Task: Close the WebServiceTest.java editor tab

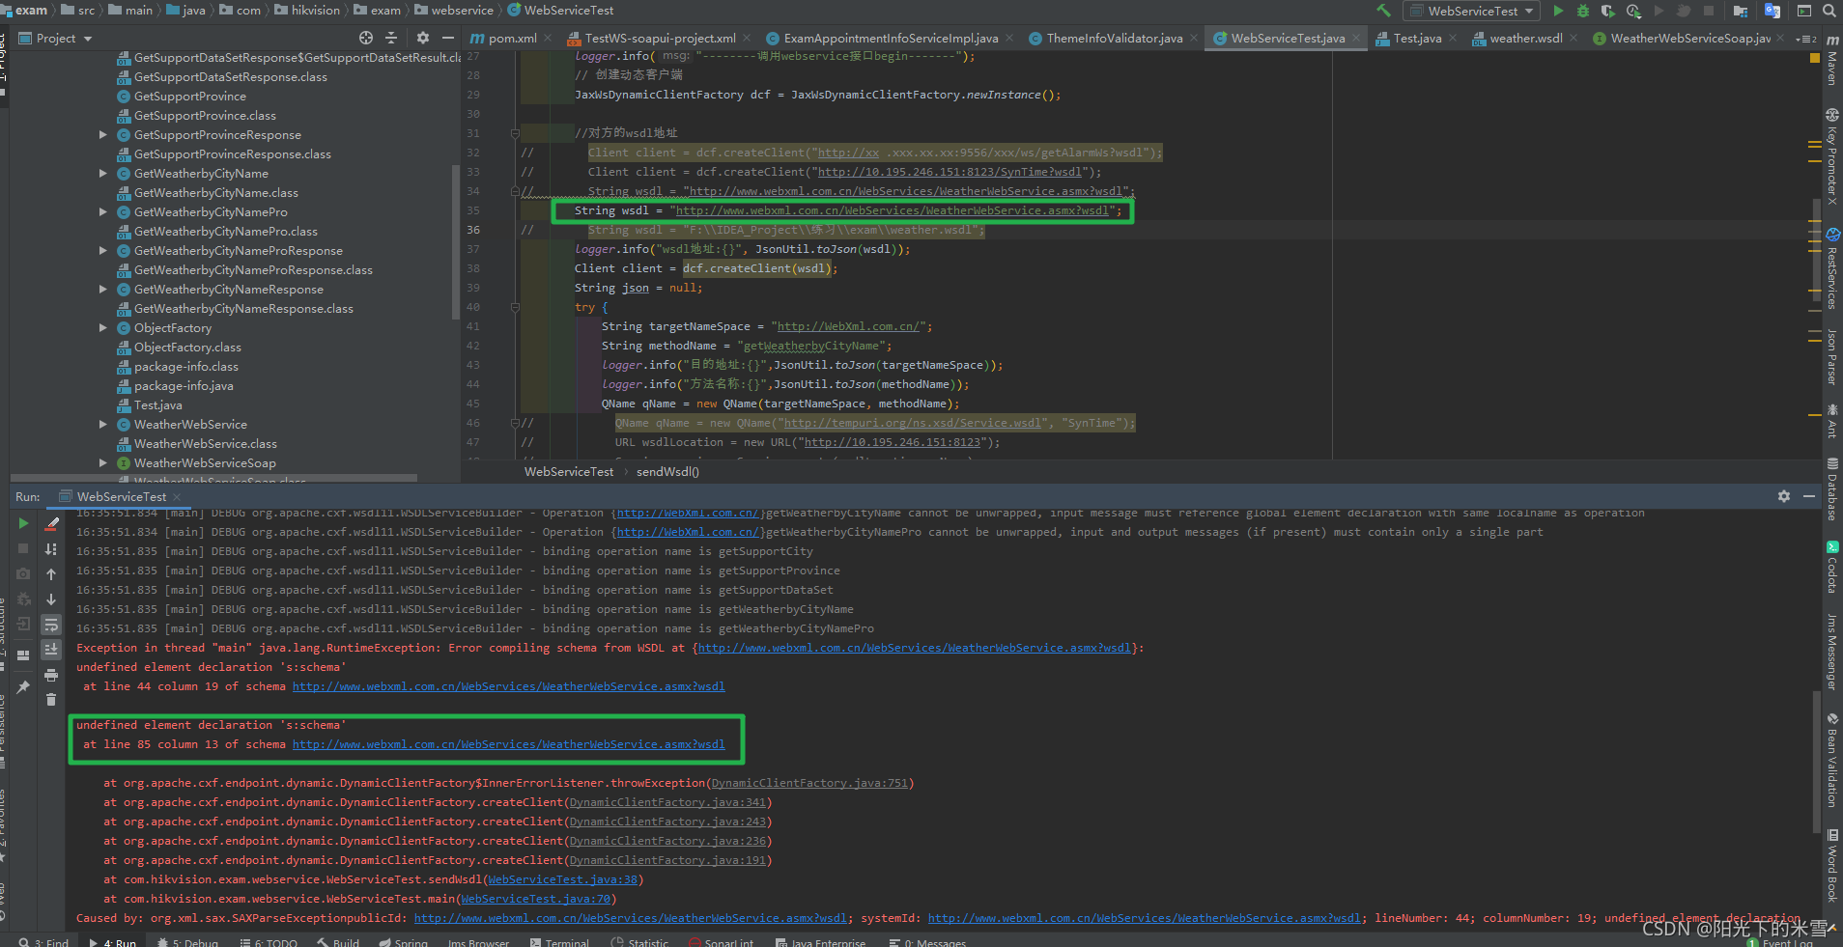Action: click(1356, 39)
